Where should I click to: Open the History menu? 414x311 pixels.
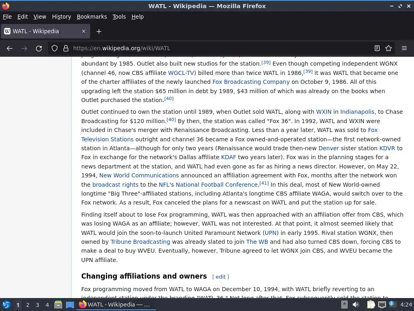click(61, 17)
